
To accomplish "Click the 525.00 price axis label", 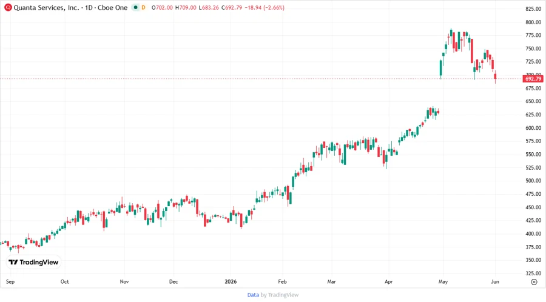I will click(533, 167).
